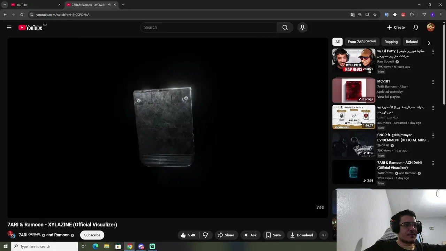The image size is (446, 251).
Task: Open Chrome zoom magnifier in address bar
Action: [360, 15]
